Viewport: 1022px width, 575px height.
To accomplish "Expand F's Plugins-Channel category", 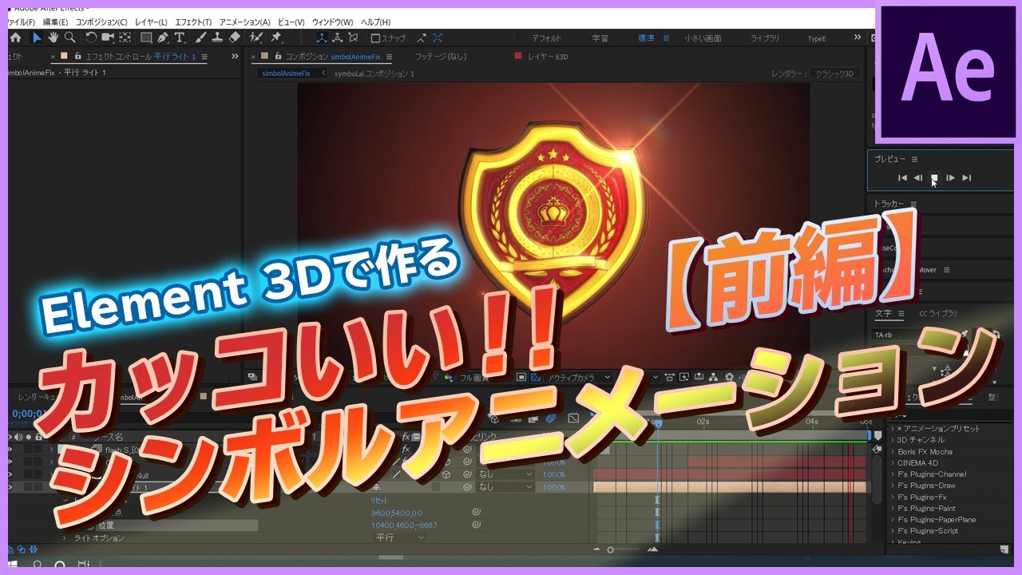I will pos(893,474).
